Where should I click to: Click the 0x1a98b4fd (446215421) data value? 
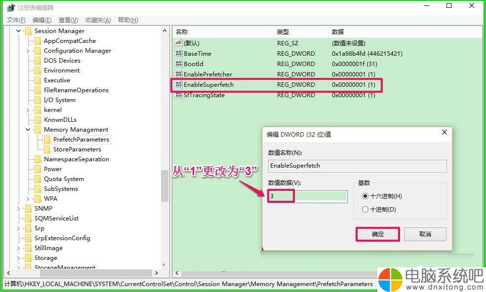[367, 54]
